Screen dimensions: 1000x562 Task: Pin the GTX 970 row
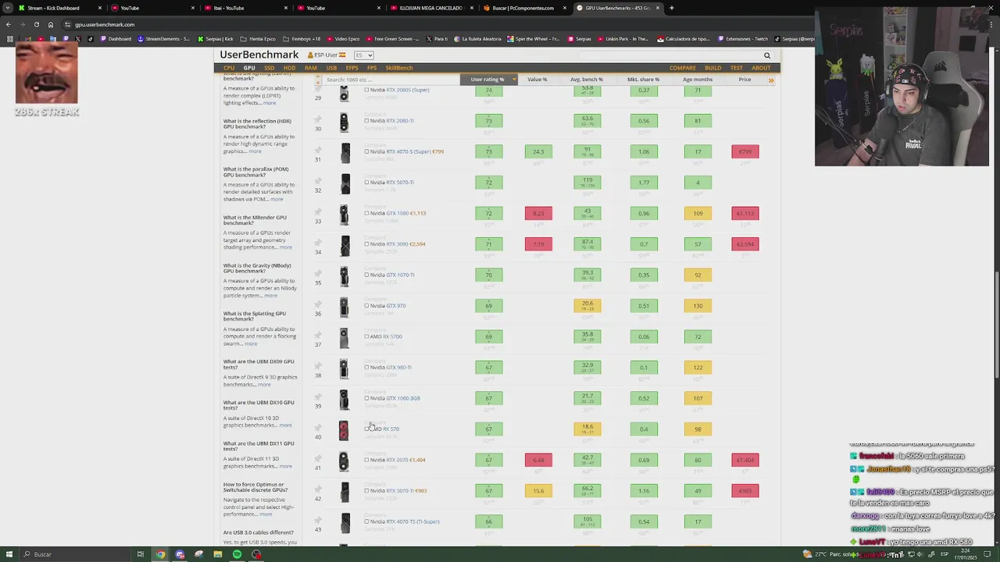tap(318, 305)
